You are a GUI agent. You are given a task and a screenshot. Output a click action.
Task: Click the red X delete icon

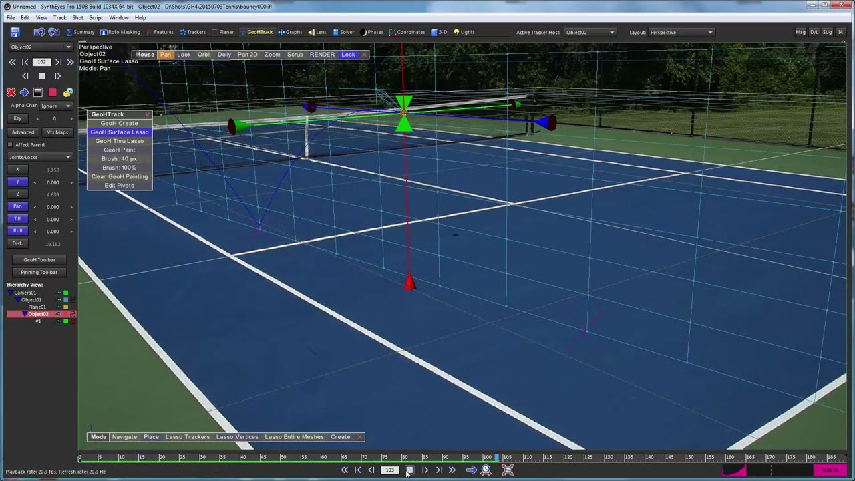coord(11,92)
